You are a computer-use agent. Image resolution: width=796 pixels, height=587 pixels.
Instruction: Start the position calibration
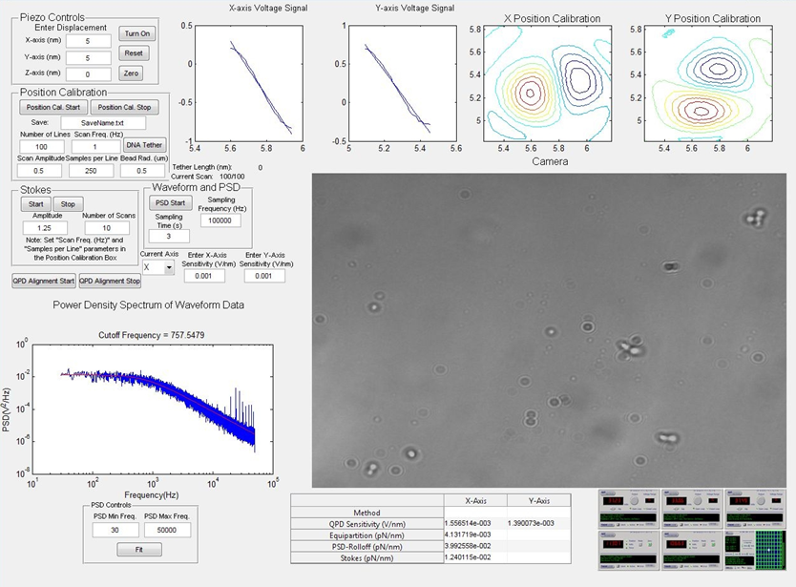53,107
